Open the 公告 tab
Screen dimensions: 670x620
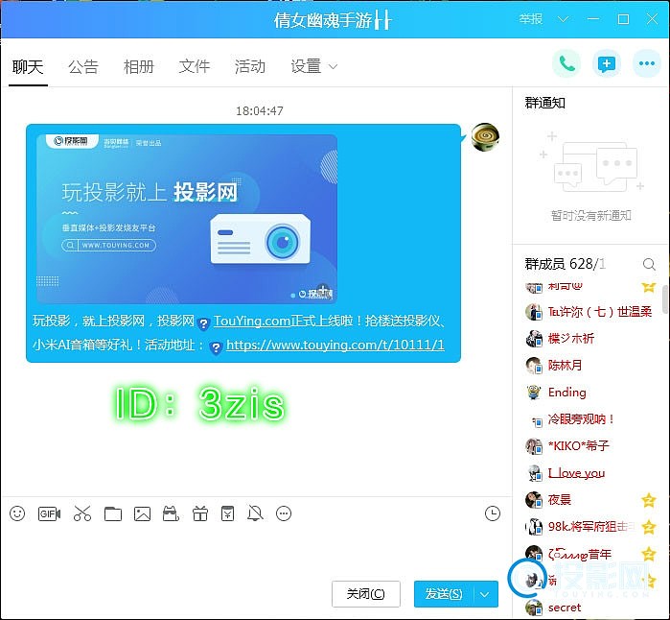(x=83, y=67)
